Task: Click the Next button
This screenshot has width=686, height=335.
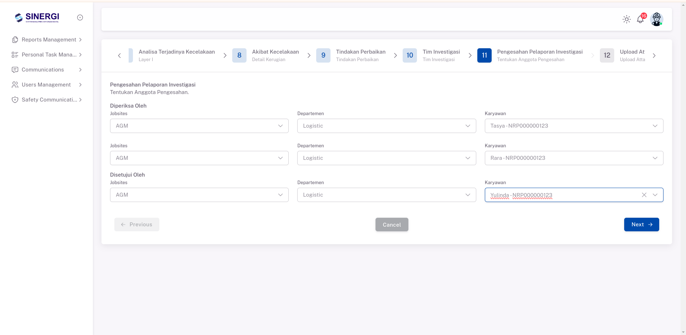Action: pyautogui.click(x=642, y=225)
